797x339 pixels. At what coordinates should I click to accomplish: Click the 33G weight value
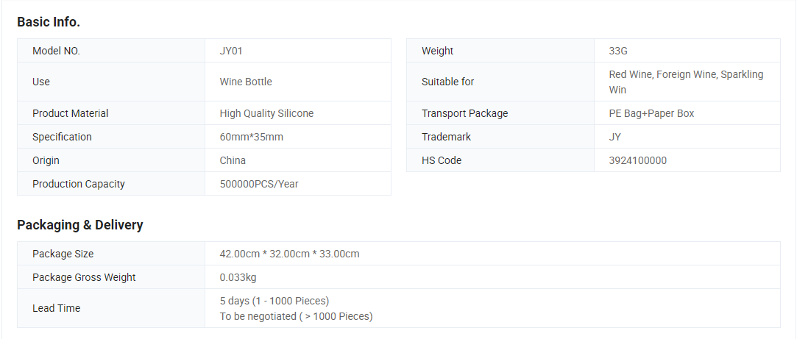pos(618,51)
